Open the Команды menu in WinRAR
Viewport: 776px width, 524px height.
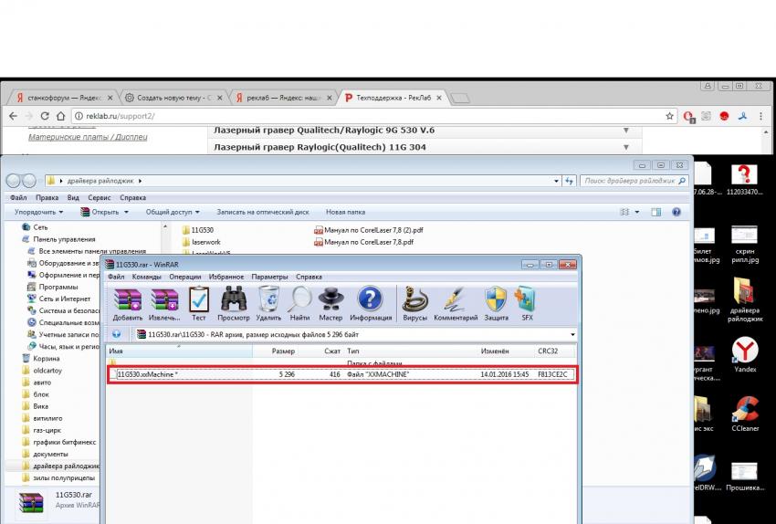(x=146, y=277)
